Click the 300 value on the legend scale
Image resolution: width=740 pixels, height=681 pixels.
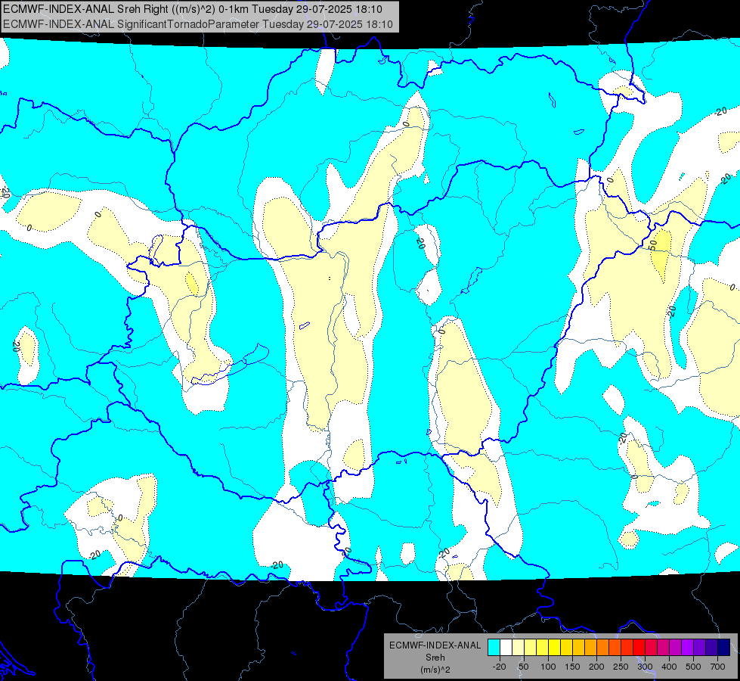(x=646, y=667)
